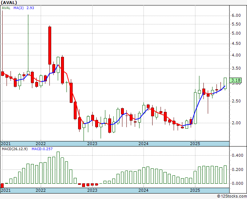Screen dimensions: 247x199
Task: Click the 4.00 price axis label
Action: [x=236, y=55]
